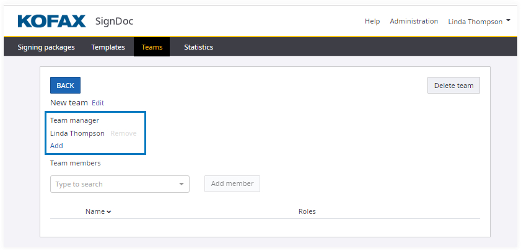Image resolution: width=521 pixels, height=251 pixels.
Task: Click the Add member button
Action: coord(232,184)
